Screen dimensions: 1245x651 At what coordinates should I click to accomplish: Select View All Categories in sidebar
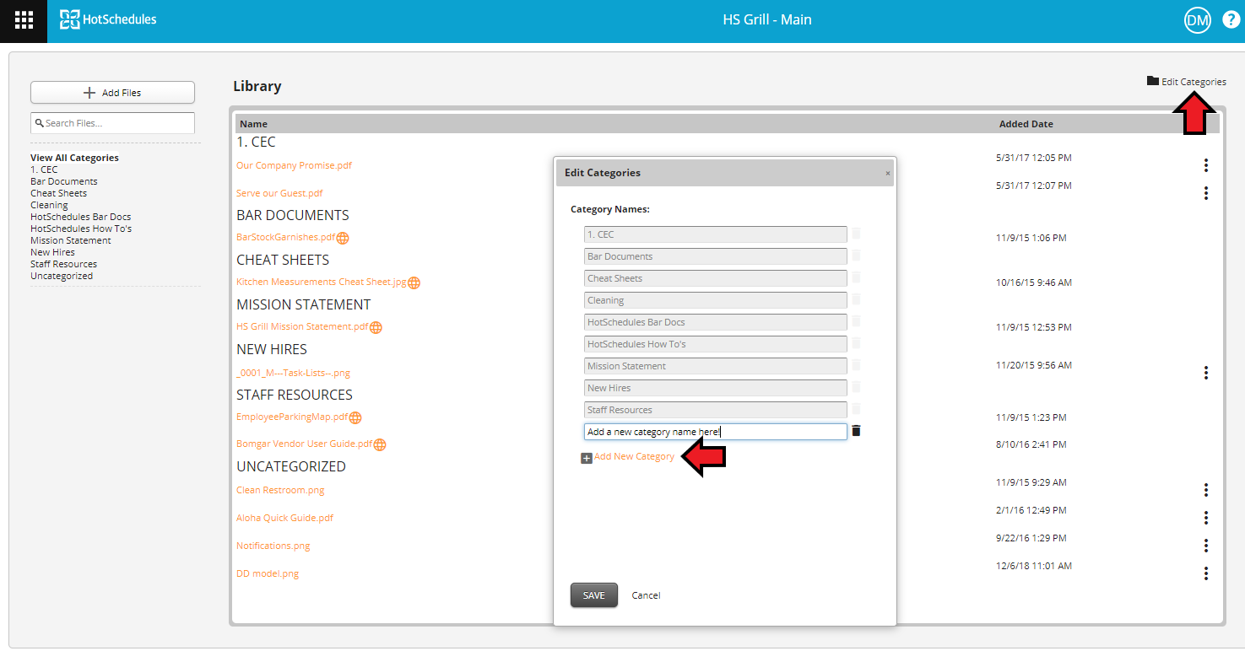74,158
